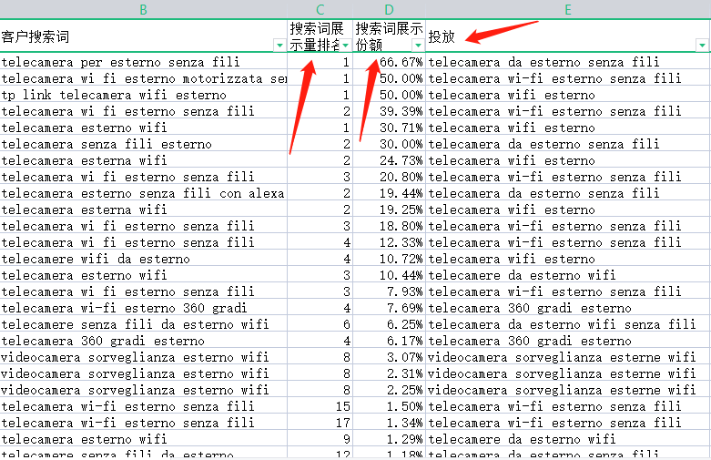Open the 客户搜索词 column filter dropdown
Viewport: 711px width, 460px height.
[x=279, y=45]
